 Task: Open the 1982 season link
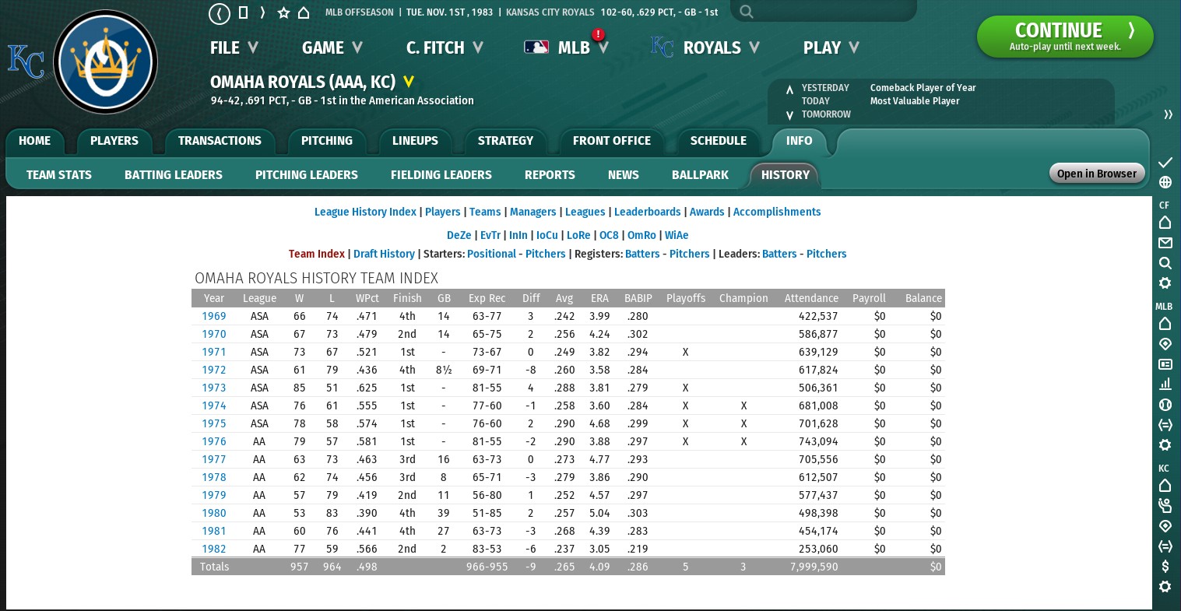tap(214, 549)
